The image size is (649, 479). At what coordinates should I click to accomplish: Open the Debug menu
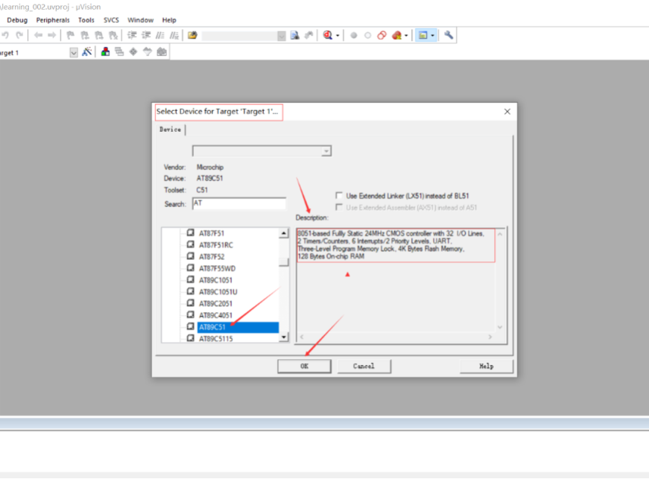pos(17,20)
